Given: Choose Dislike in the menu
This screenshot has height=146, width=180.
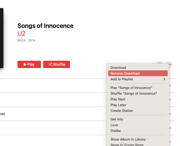Looking at the screenshot, I should tap(138, 131).
